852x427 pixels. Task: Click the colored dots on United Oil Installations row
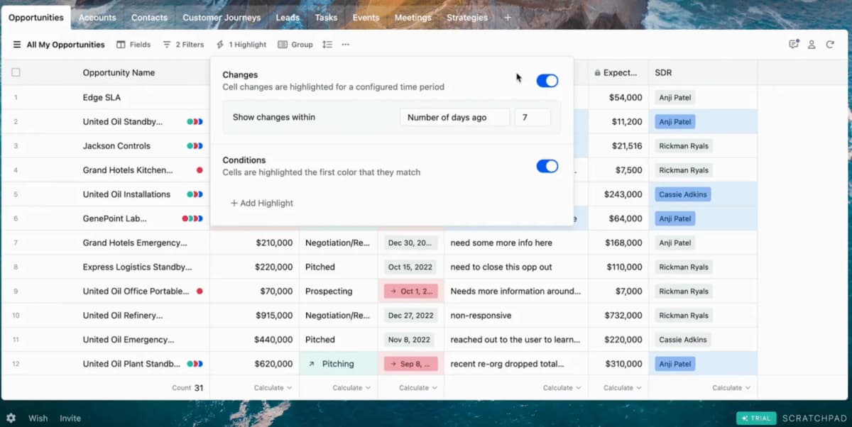[195, 194]
